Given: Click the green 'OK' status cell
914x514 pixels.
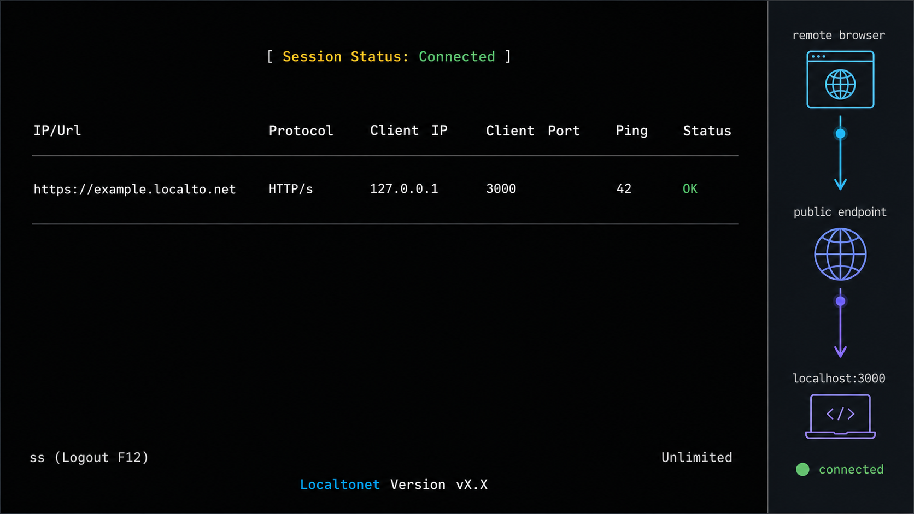Looking at the screenshot, I should [x=690, y=189].
